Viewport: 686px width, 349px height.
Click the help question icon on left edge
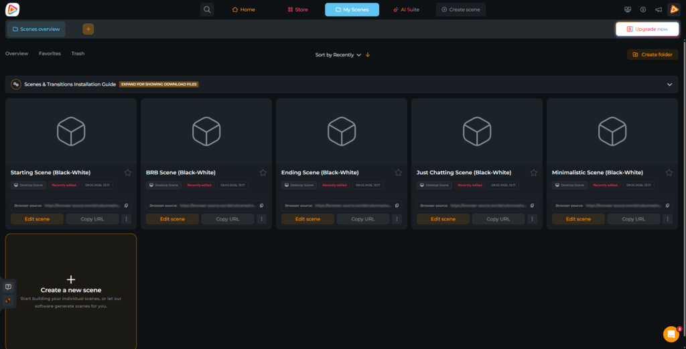[x=8, y=287]
